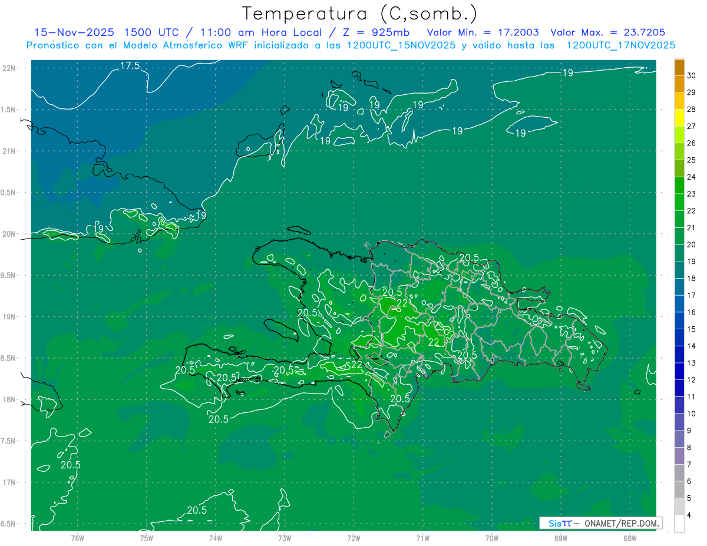This screenshot has height=546, width=707.
Task: Click the 'Z = 925mb' level text
Action: click(x=376, y=32)
